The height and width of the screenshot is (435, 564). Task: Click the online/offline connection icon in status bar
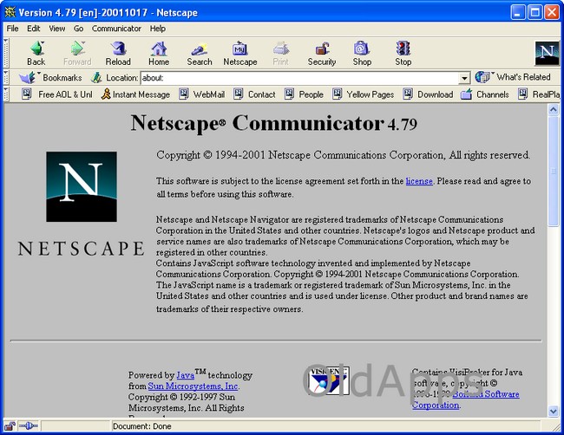pos(28,426)
